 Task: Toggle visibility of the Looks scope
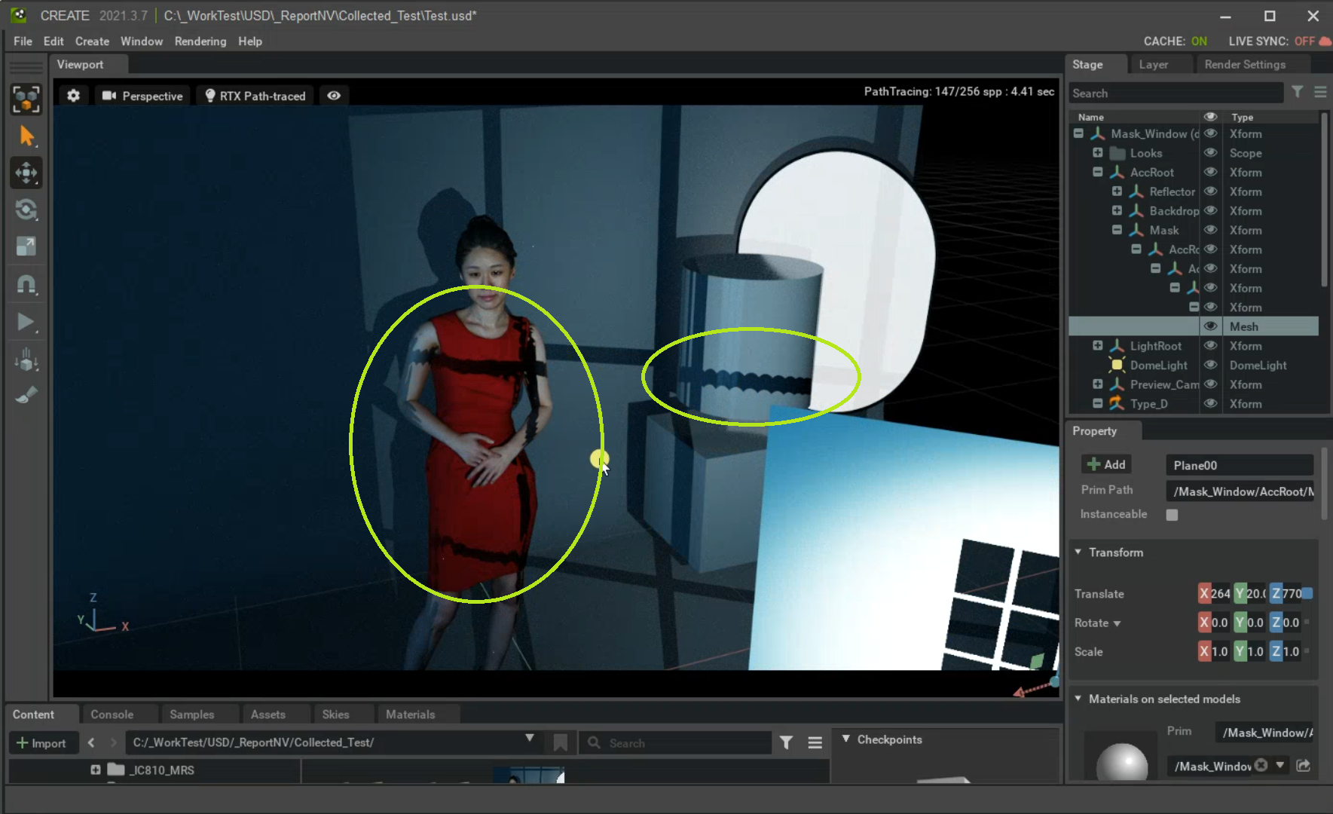point(1210,153)
